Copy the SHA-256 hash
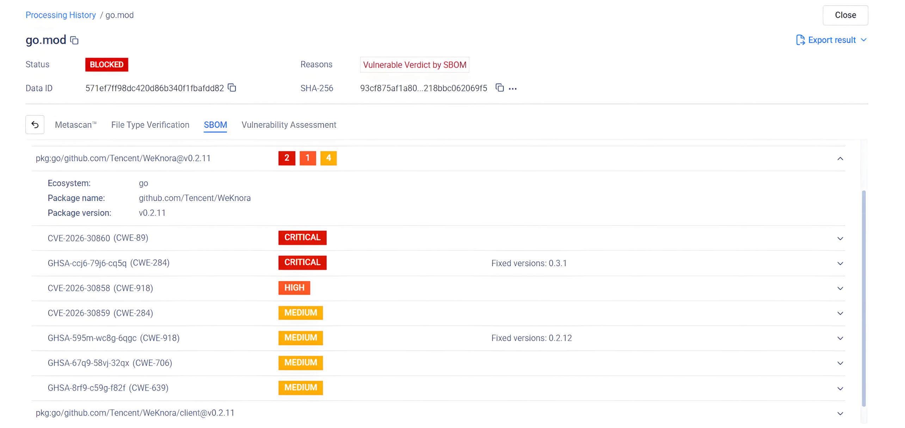The height and width of the screenshot is (428, 905). point(499,88)
